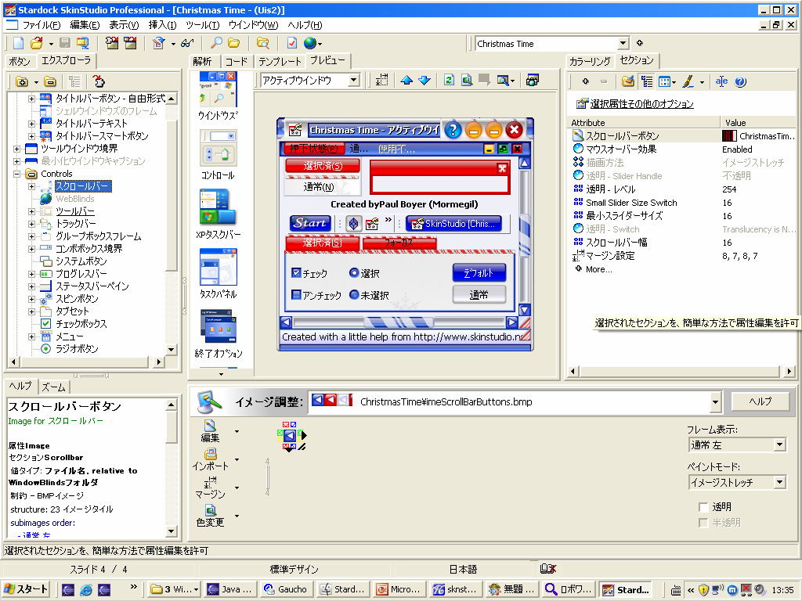Click the magnifying glass search icon
The width and height of the screenshot is (802, 601).
216,44
